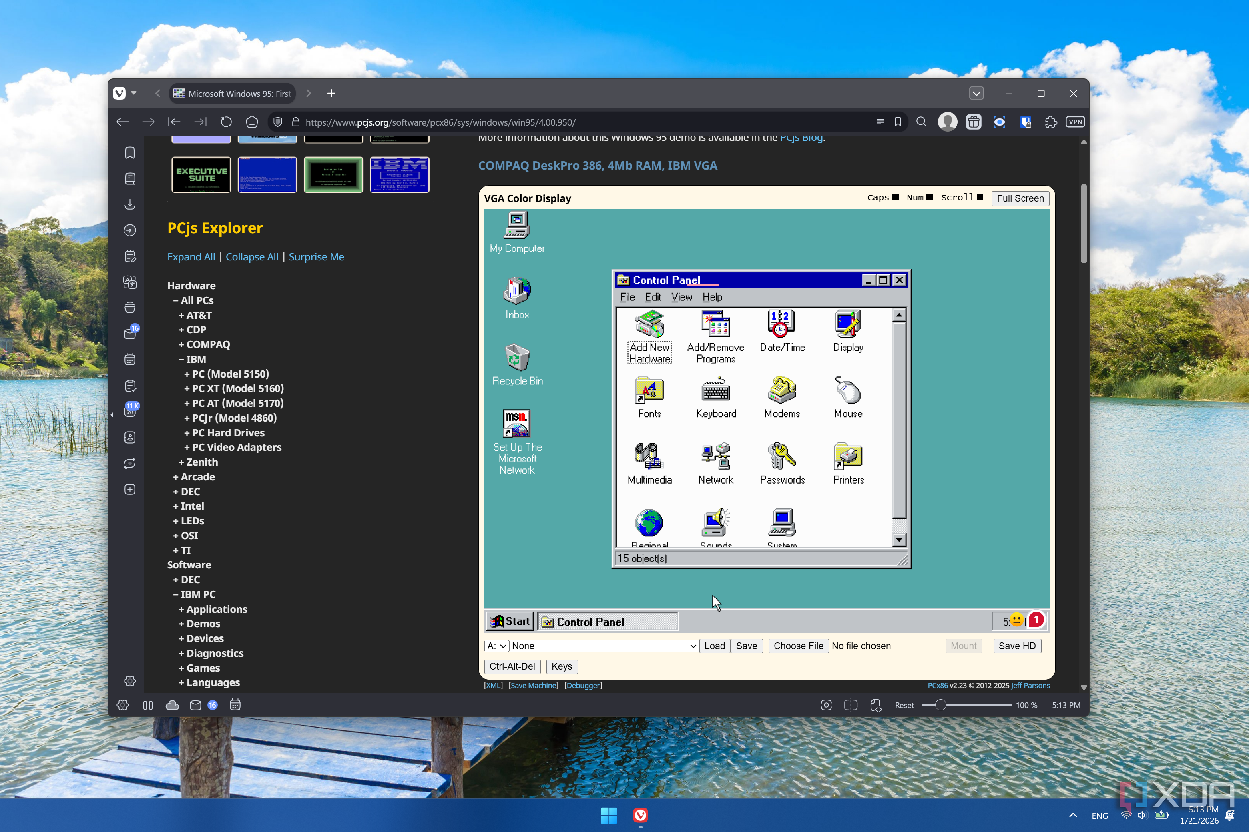The width and height of the screenshot is (1249, 832).
Task: Open the Date/Time control panel icon
Action: point(782,332)
